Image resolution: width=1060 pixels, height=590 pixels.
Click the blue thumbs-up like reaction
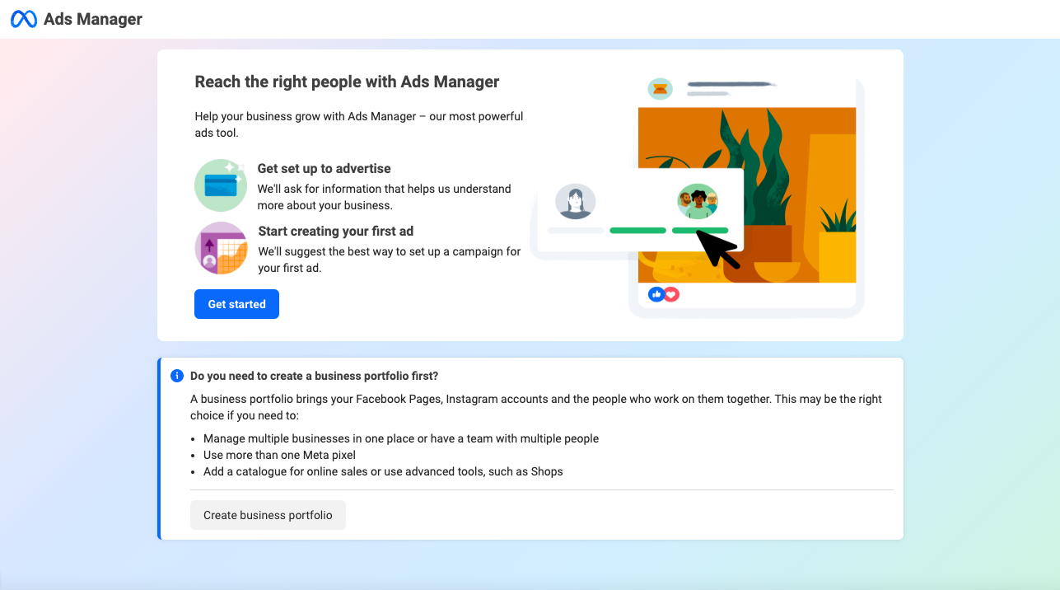656,294
